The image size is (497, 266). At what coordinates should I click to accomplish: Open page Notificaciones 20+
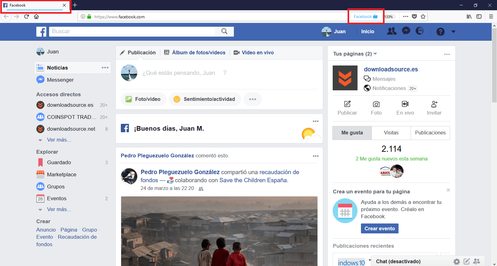click(x=390, y=88)
